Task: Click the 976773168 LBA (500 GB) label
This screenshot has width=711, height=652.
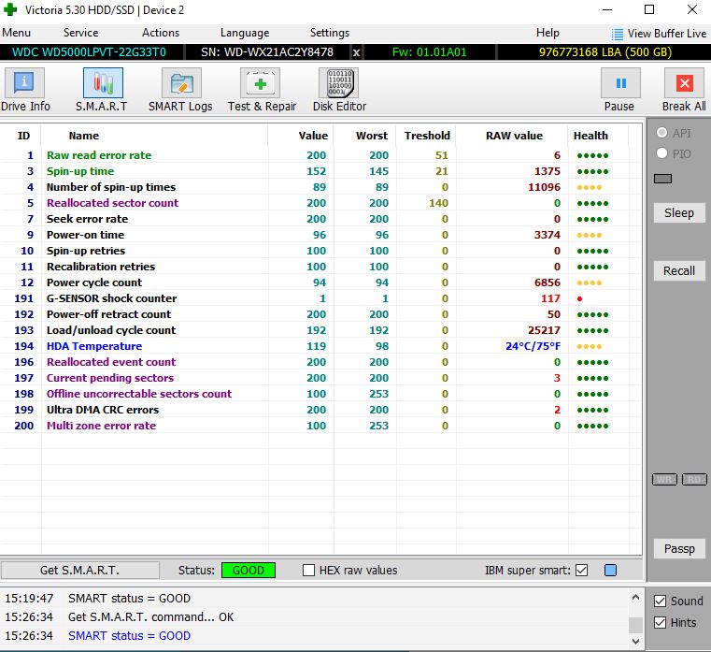Action: [604, 52]
